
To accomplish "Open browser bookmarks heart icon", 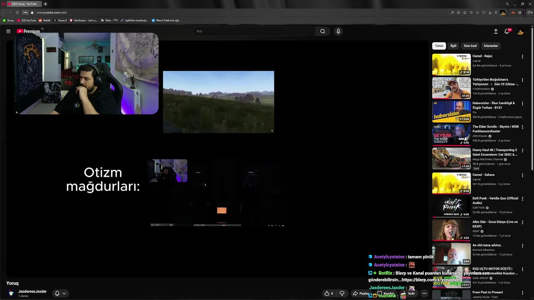I will 484,12.
